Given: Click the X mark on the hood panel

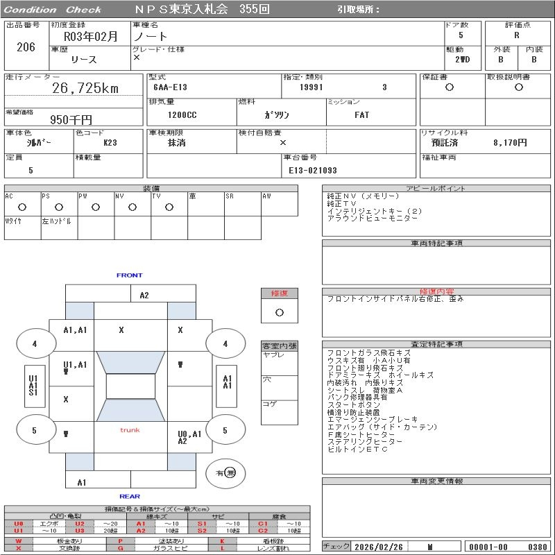Looking at the screenshot, I should tap(121, 330).
